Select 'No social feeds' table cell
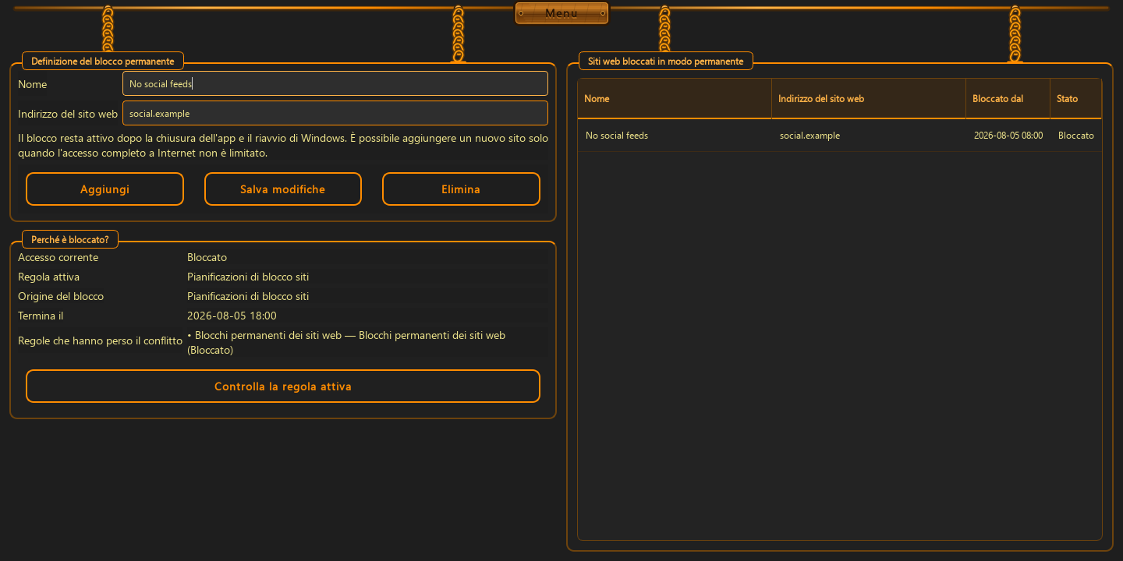The width and height of the screenshot is (1123, 561). (x=675, y=136)
